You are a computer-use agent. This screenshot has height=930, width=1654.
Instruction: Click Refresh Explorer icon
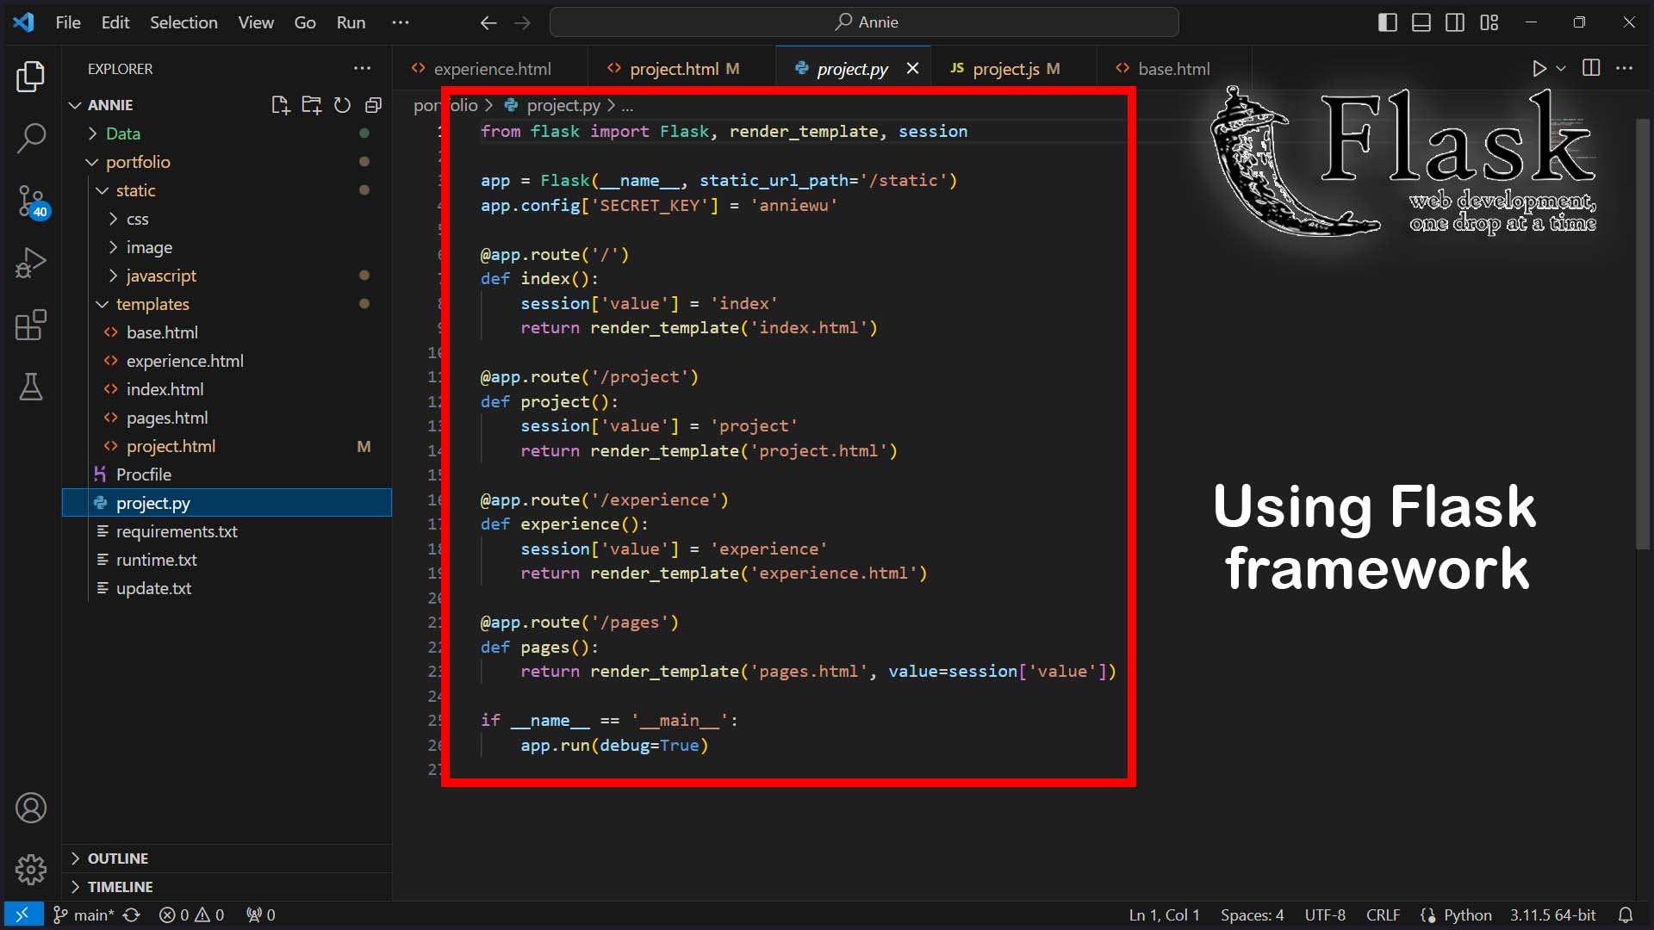[x=342, y=105]
